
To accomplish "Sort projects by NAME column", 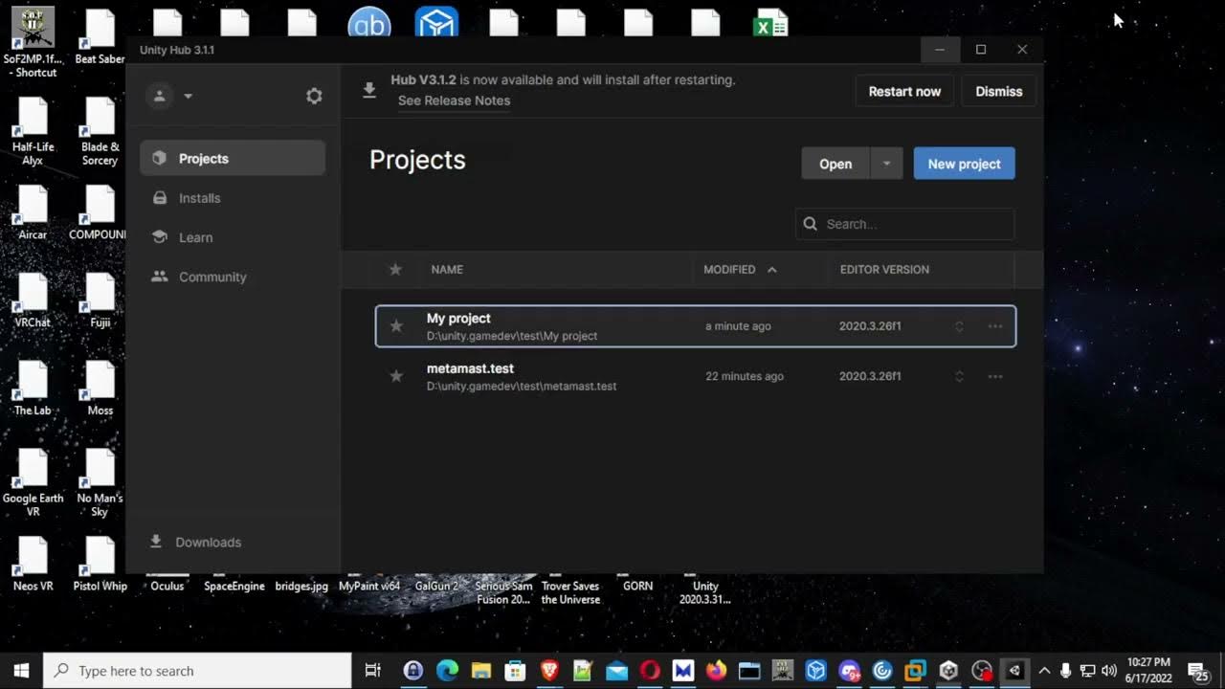I will click(447, 270).
